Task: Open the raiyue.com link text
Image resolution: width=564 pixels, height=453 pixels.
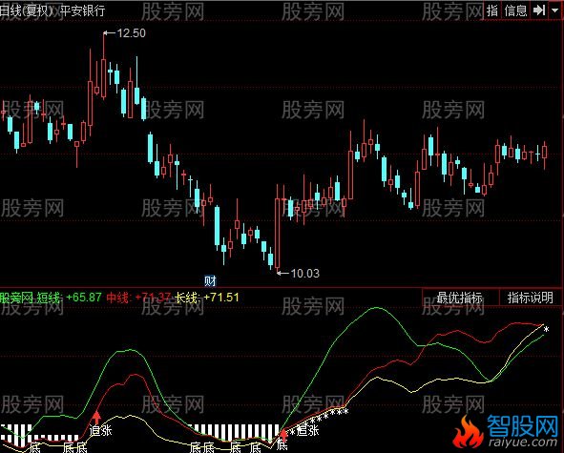Action: click(x=522, y=442)
